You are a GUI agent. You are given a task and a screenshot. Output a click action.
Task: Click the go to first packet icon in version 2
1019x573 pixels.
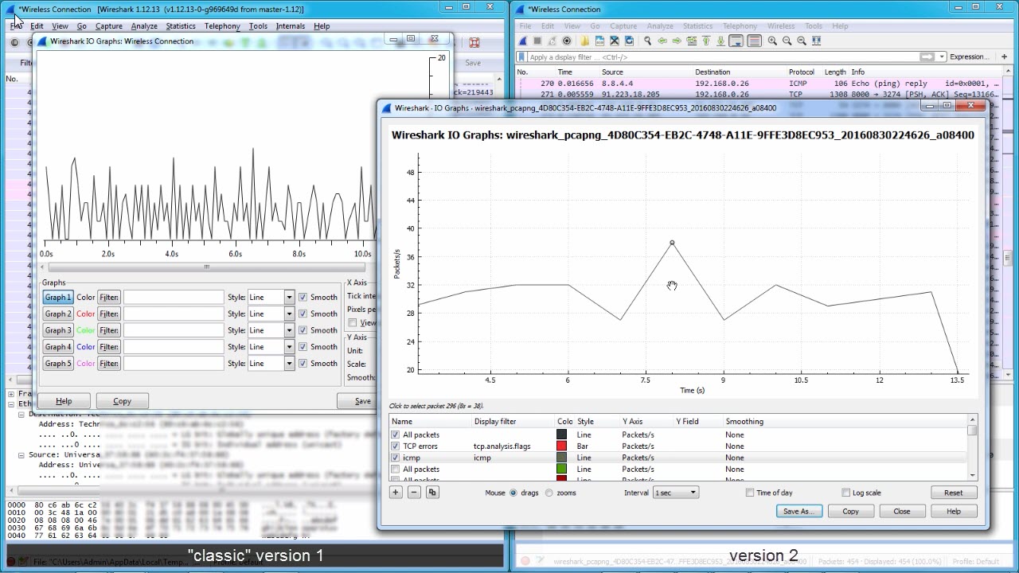click(x=705, y=41)
